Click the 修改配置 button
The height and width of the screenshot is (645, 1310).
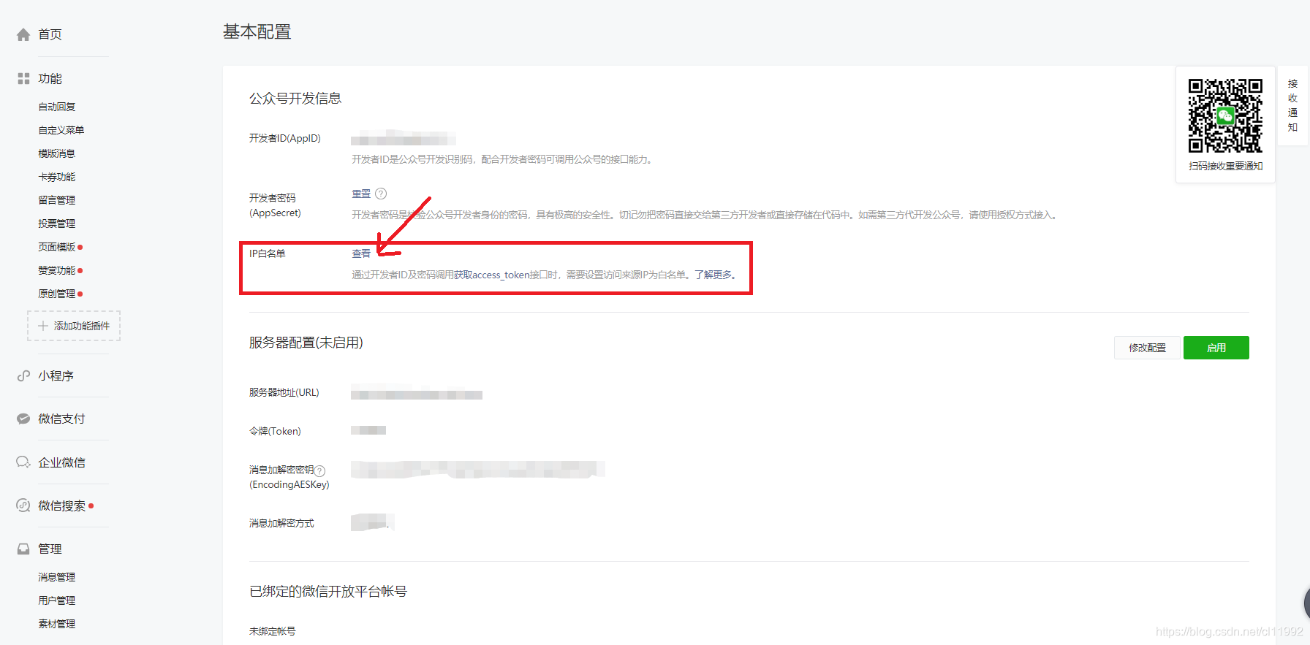(1147, 348)
